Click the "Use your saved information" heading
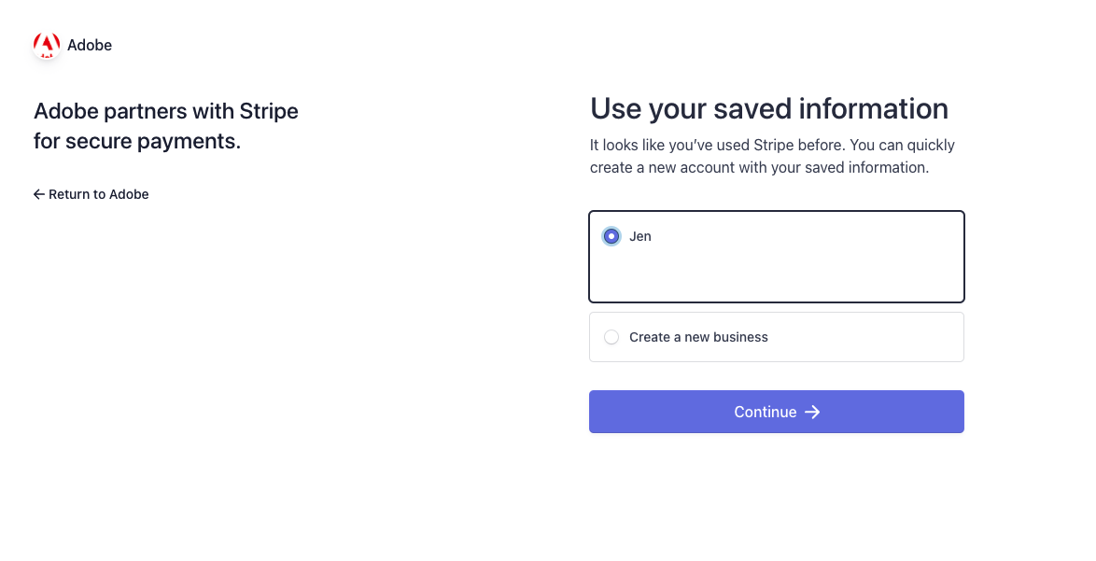The height and width of the screenshot is (561, 1096). (x=769, y=109)
